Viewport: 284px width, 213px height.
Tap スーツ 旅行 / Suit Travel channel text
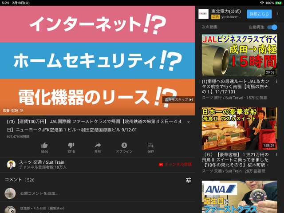[223, 98]
